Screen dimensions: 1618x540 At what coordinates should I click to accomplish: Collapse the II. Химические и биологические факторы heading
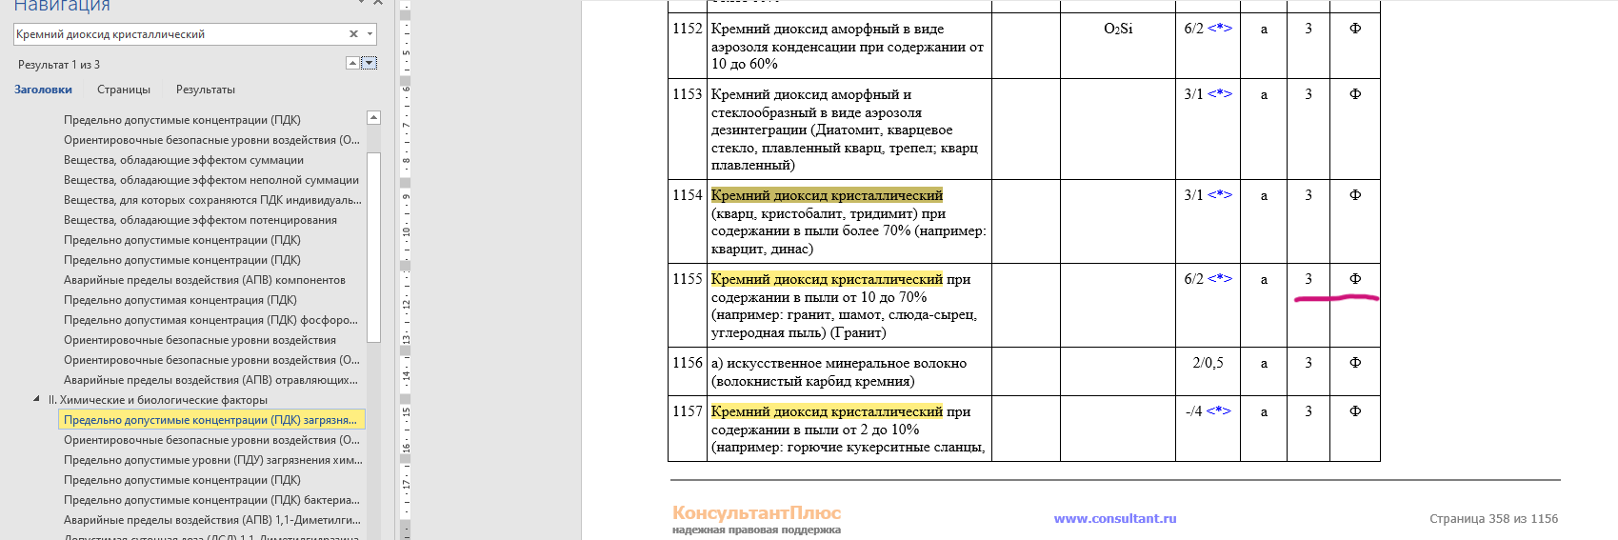click(37, 399)
